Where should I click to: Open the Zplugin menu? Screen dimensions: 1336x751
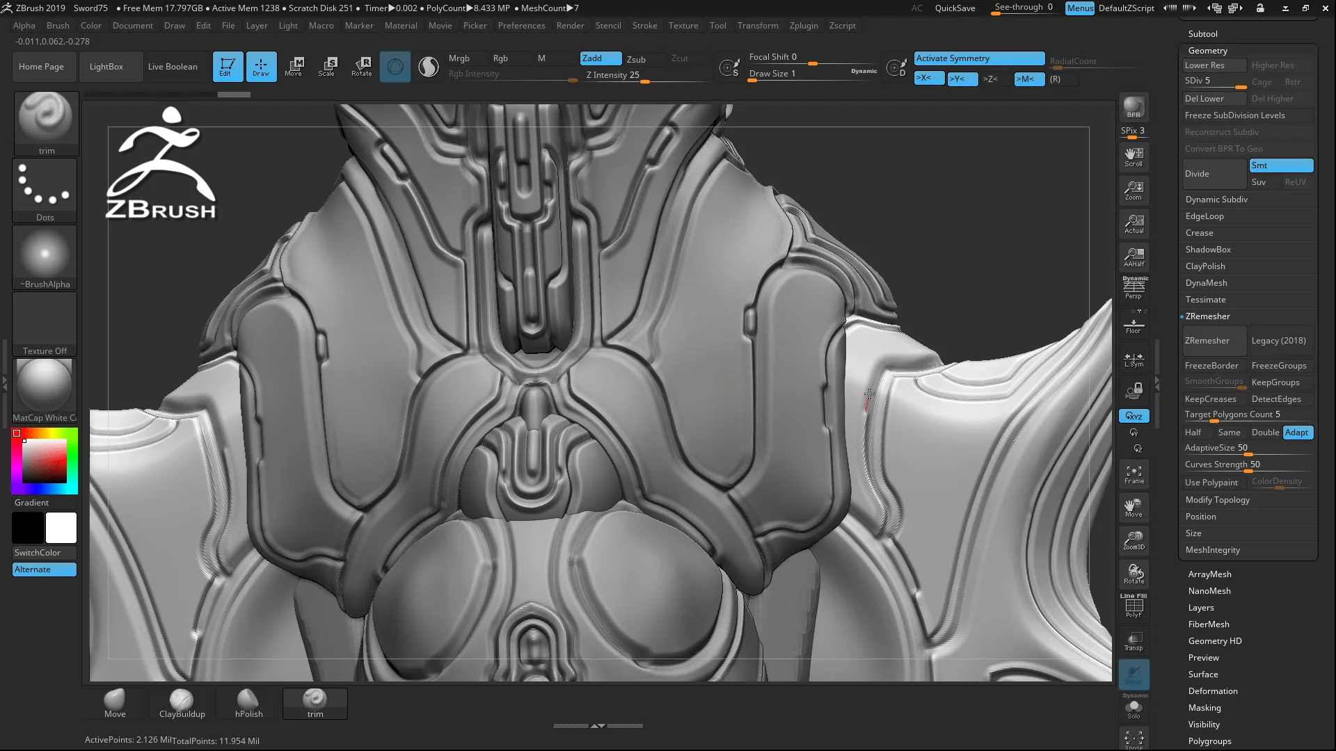pos(804,26)
